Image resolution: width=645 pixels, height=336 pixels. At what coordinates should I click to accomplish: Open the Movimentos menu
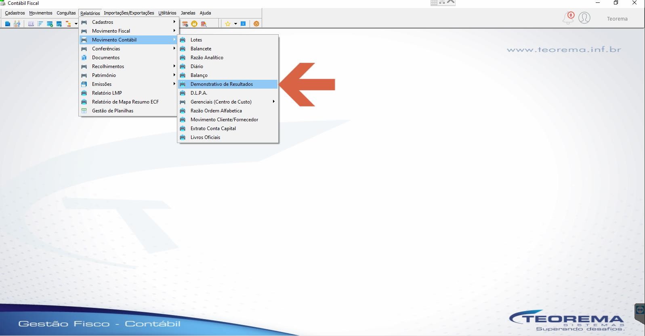41,13
